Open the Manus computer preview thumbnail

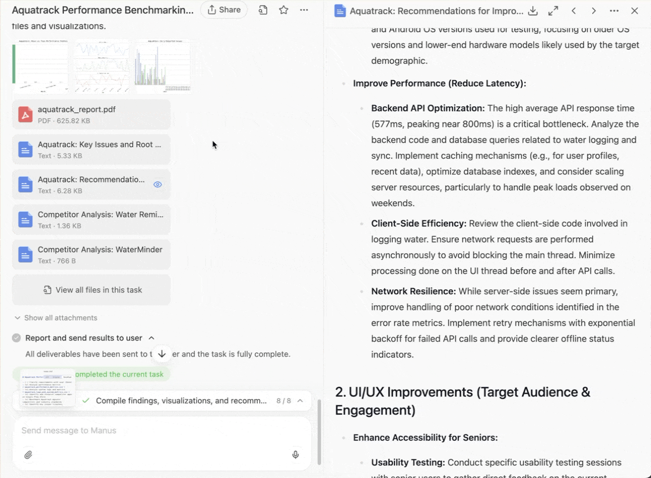[47, 388]
